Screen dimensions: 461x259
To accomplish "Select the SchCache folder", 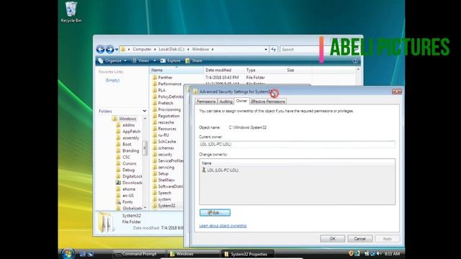I will coord(164,142).
